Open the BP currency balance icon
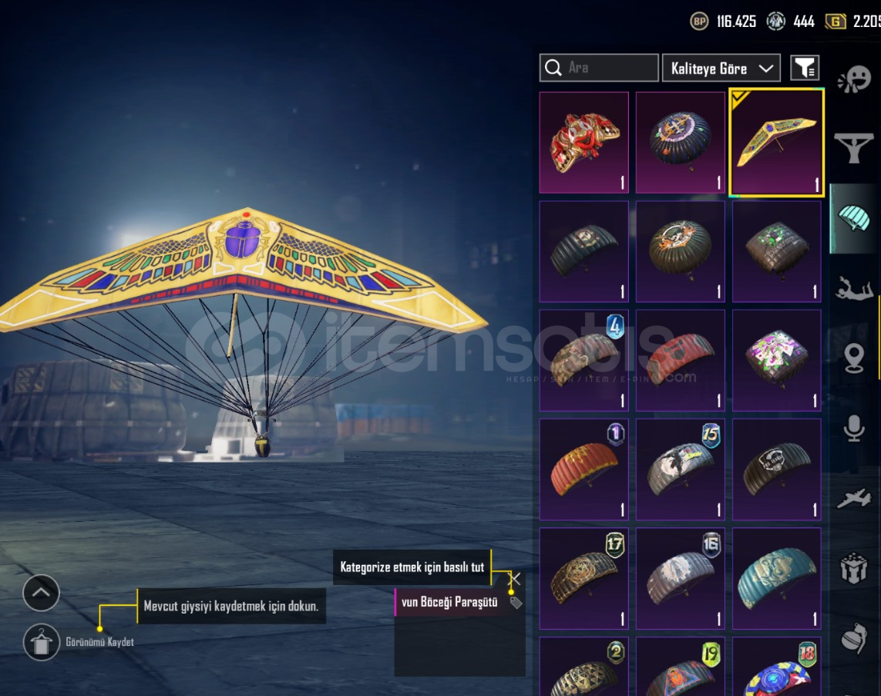Viewport: 881px width, 696px height. pos(699,22)
